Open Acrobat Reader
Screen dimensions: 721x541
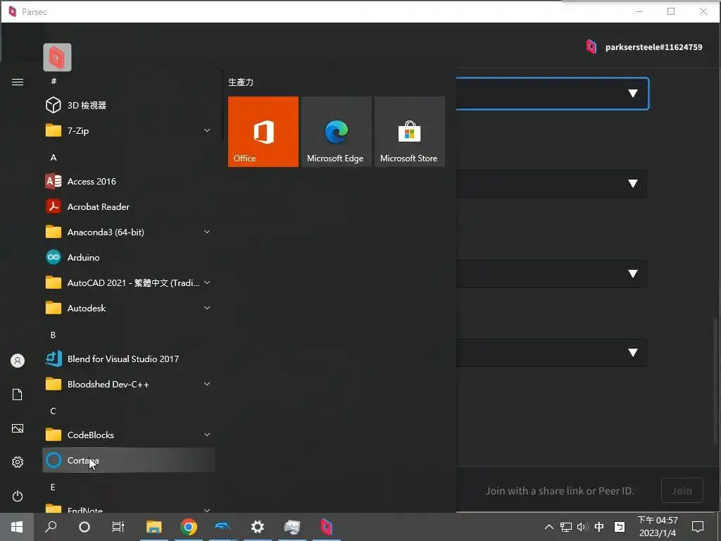[x=129, y=206]
